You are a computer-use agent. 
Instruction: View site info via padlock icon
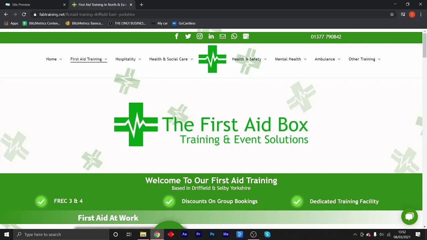(x=35, y=14)
